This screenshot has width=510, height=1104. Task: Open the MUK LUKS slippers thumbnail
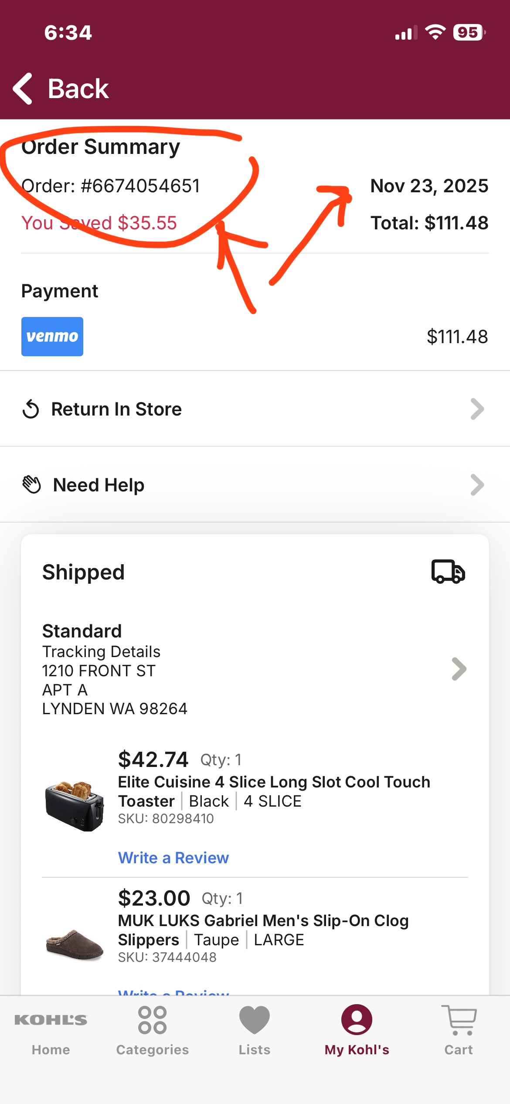point(75,944)
